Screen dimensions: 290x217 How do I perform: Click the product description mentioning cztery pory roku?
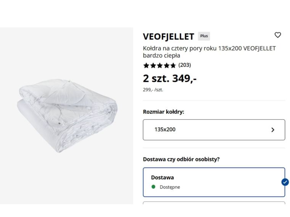click(x=209, y=52)
